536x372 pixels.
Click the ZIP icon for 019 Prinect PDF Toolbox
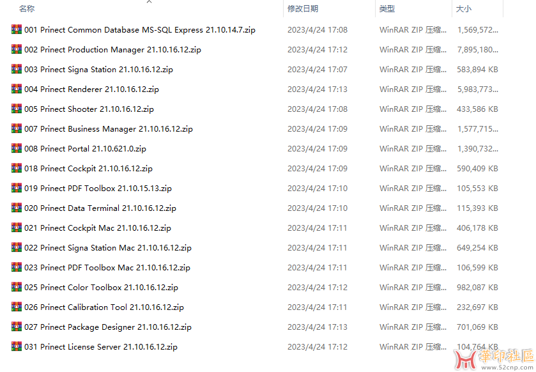17,188
